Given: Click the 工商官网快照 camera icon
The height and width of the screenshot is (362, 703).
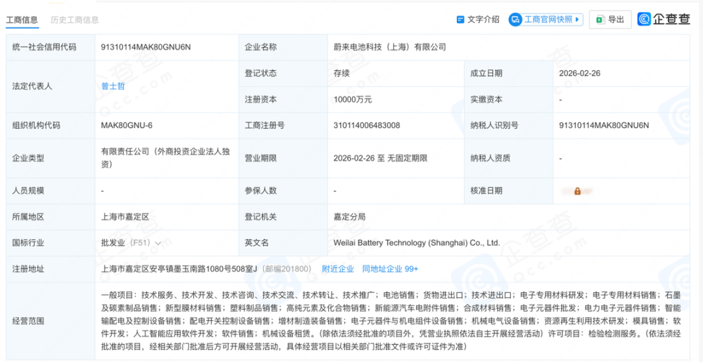Looking at the screenshot, I should 516,20.
